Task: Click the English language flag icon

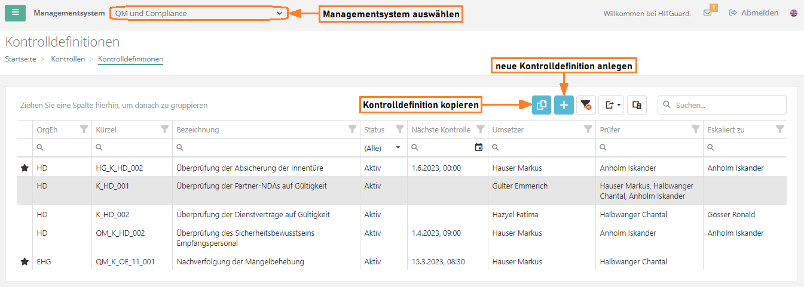Action: (793, 13)
